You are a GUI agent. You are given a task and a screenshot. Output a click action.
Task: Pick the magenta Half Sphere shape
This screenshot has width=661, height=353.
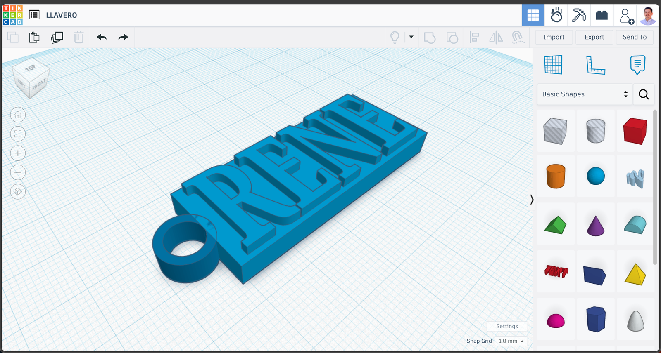coord(556,320)
